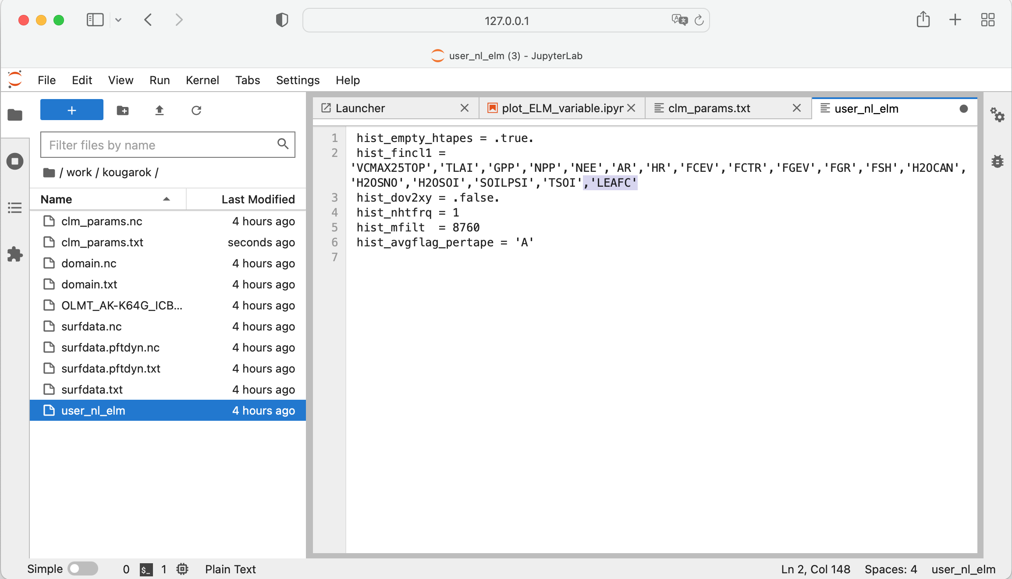This screenshot has height=579, width=1012.
Task: Refresh the file browser list
Action: (x=196, y=110)
